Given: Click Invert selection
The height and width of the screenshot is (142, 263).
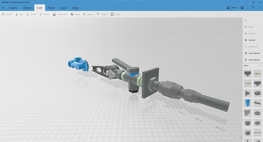Looking at the screenshot, I should pyautogui.click(x=252, y=53).
